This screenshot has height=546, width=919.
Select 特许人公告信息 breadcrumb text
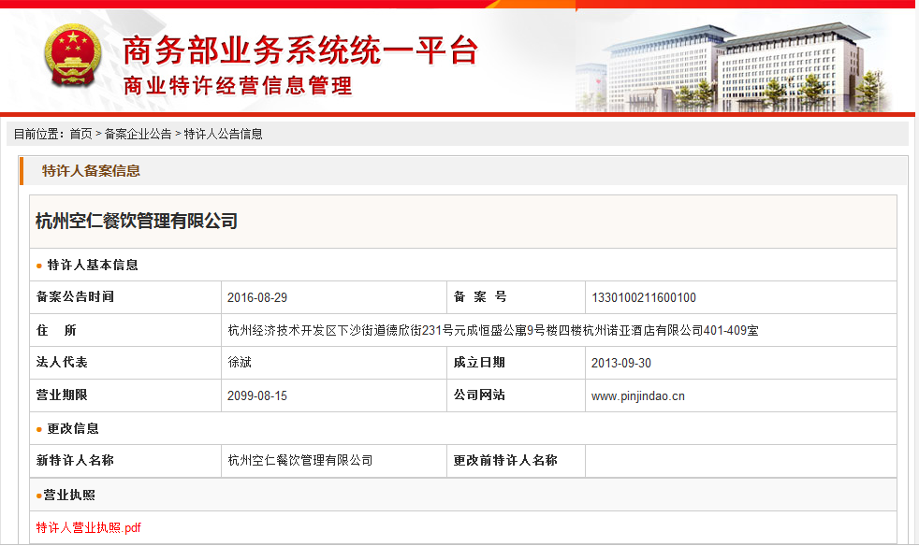pos(224,134)
